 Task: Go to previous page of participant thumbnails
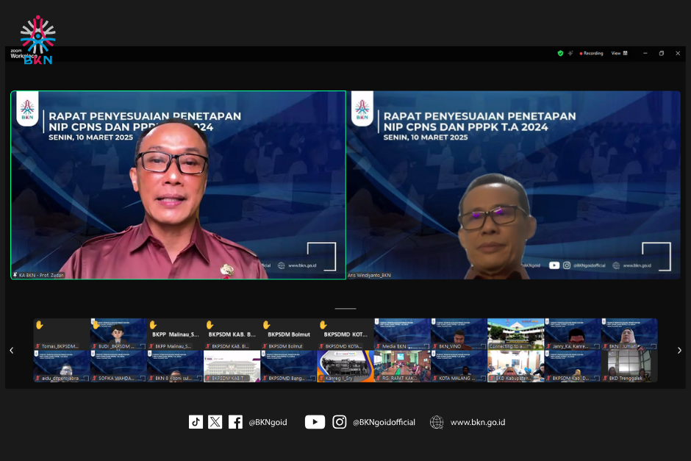click(11, 351)
